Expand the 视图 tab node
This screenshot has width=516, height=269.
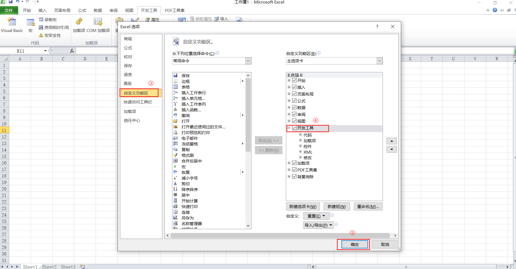click(x=289, y=121)
